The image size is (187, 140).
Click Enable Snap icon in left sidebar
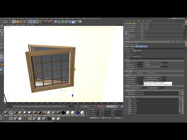2,65
